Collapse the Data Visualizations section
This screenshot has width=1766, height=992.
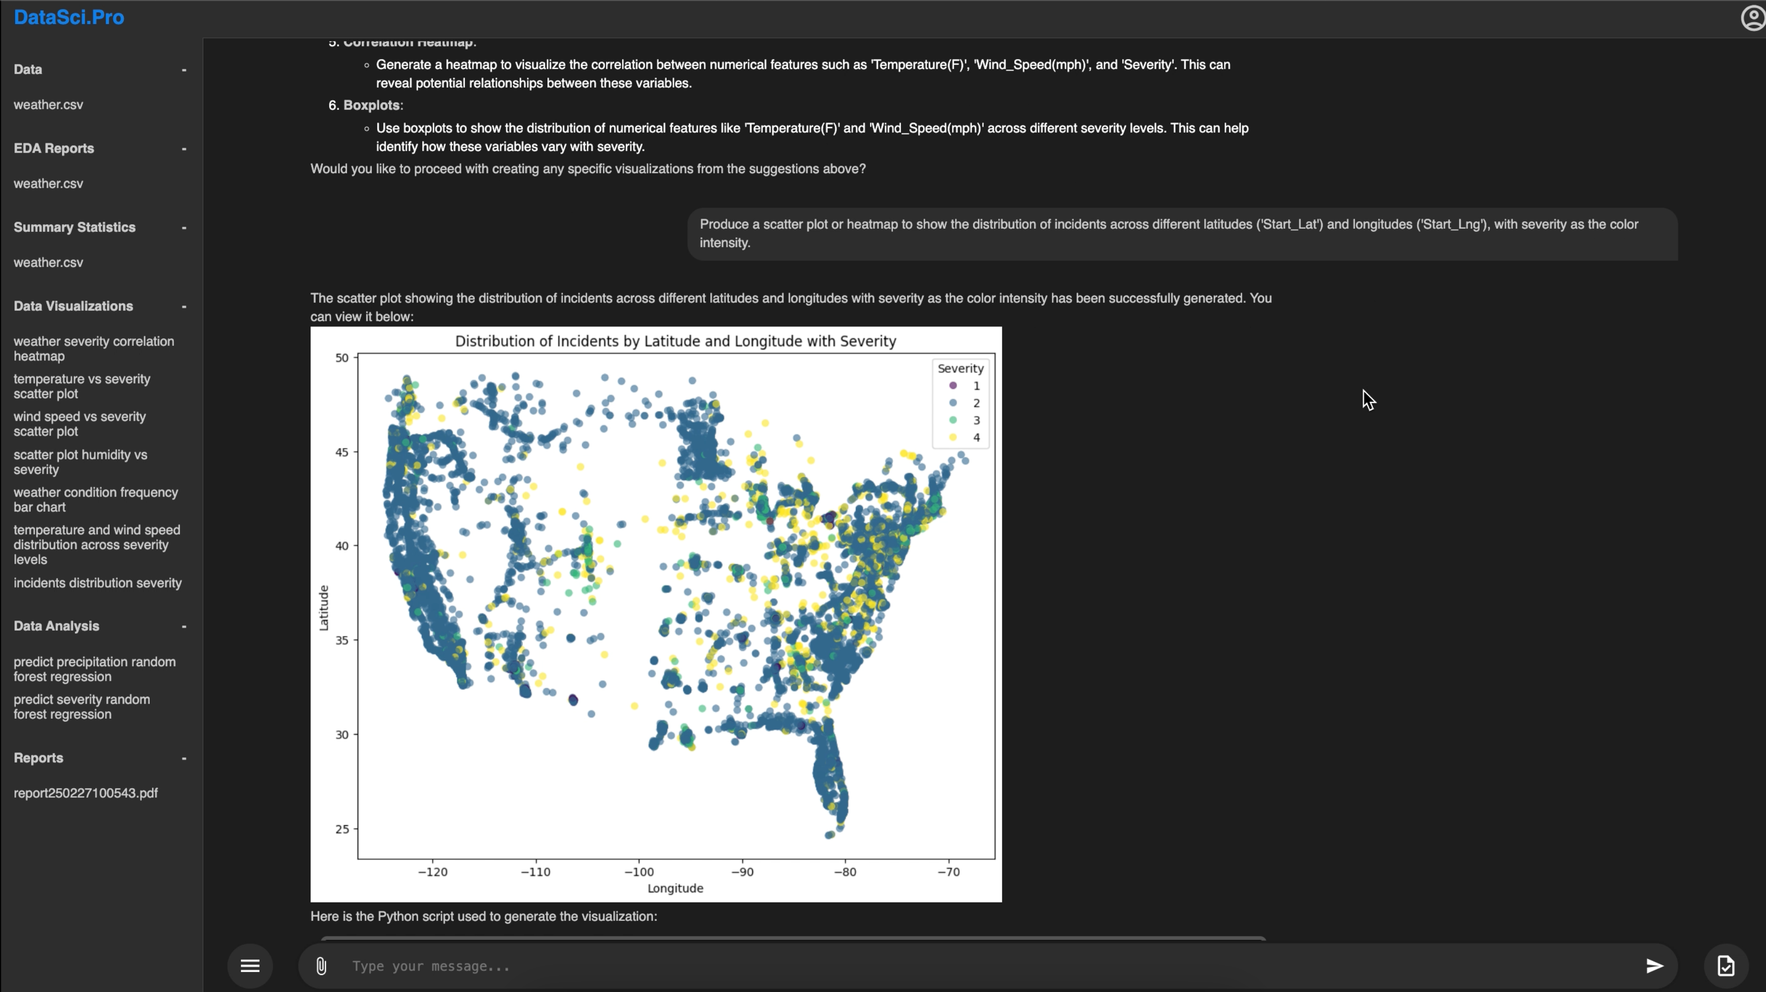184,306
